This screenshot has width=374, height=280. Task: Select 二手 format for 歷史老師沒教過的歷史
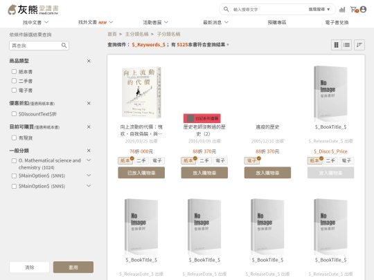click(204, 160)
